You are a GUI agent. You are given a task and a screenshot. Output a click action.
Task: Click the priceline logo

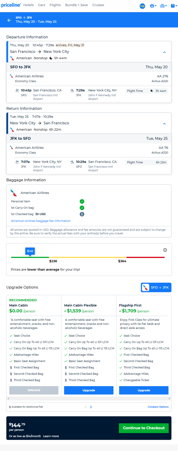click(x=11, y=5)
